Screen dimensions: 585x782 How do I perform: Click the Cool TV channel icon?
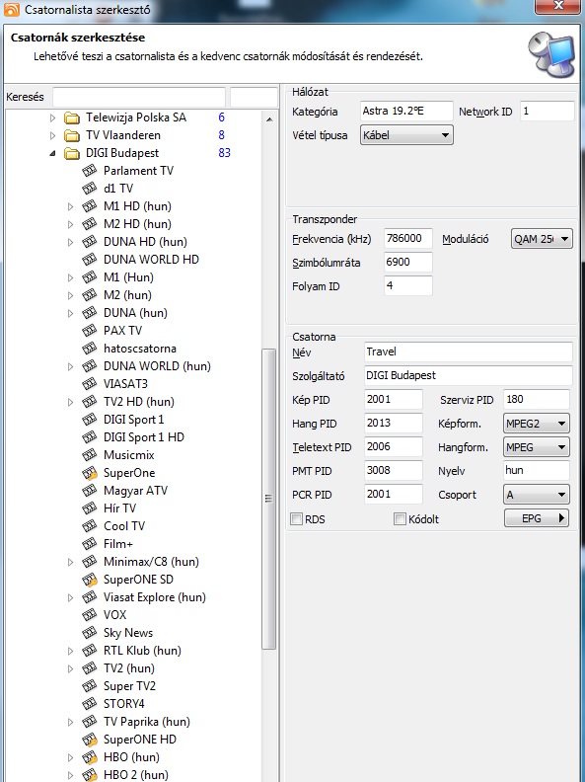89,526
